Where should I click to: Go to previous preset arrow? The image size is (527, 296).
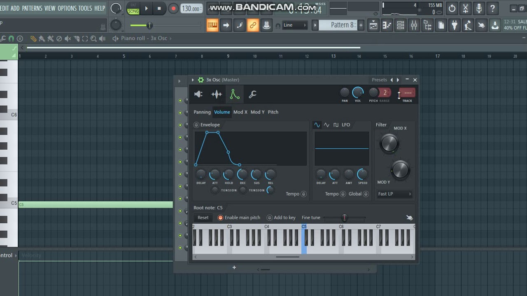point(392,80)
